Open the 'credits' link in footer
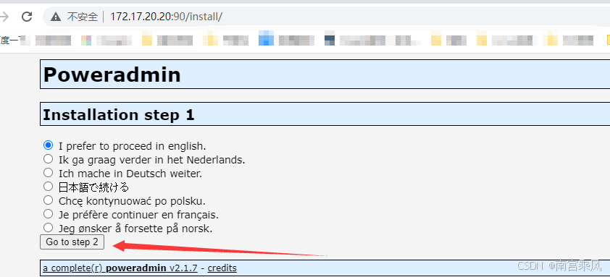 (x=222, y=268)
